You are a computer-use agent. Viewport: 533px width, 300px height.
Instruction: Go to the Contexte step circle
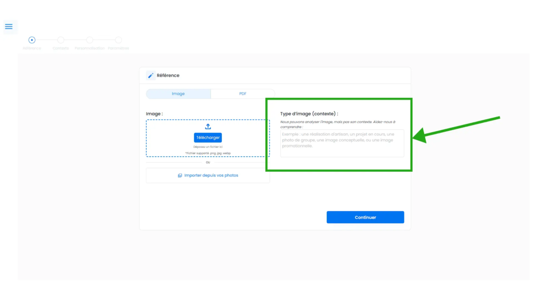(61, 40)
